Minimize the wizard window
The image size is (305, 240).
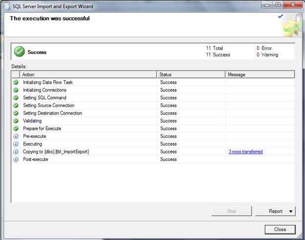[267, 5]
